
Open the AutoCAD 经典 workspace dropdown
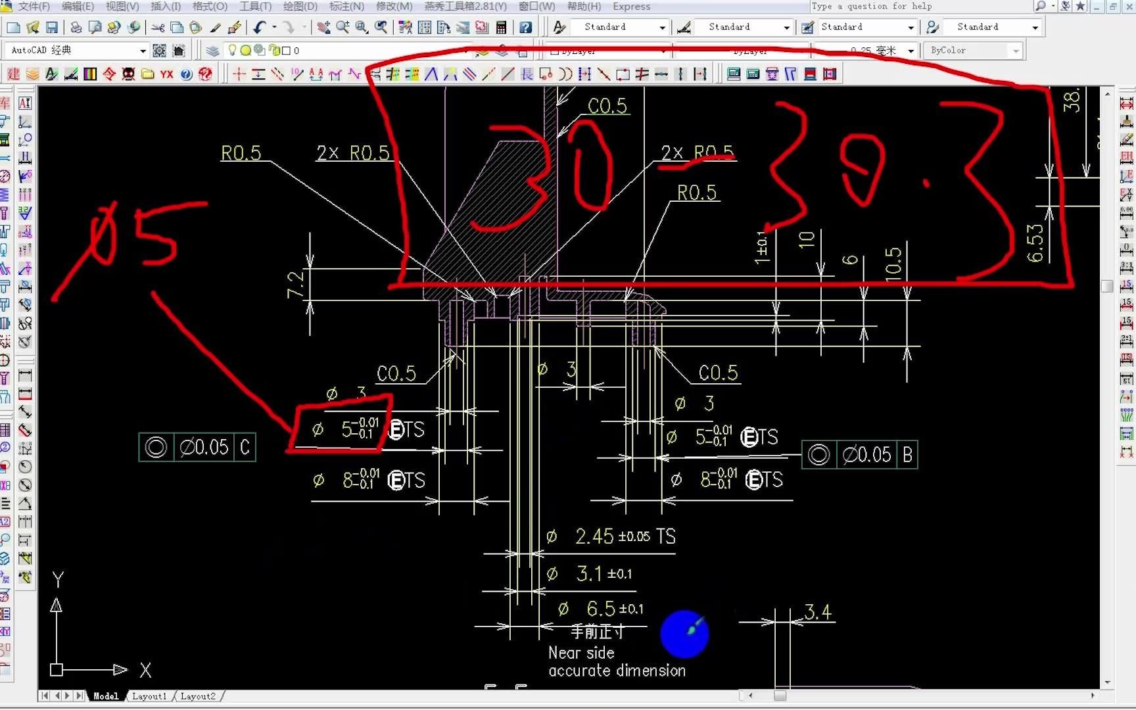[x=143, y=51]
